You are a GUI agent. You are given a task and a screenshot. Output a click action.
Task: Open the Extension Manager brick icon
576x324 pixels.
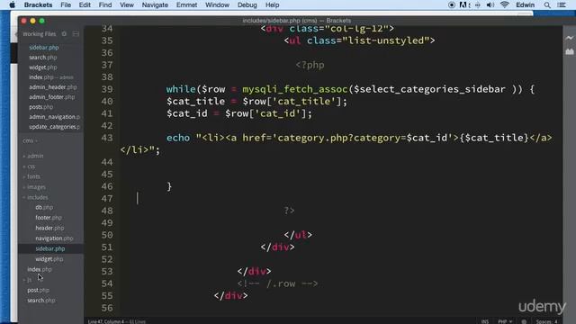click(x=570, y=52)
